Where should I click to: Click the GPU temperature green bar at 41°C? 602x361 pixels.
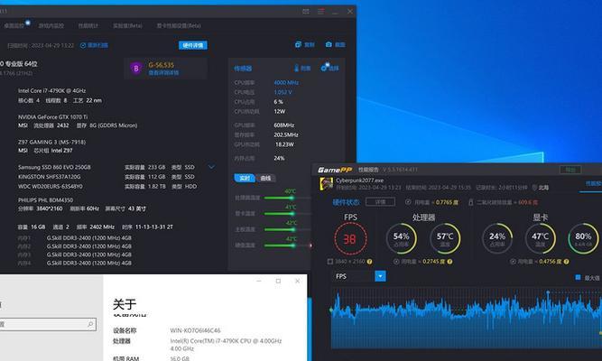(x=279, y=214)
